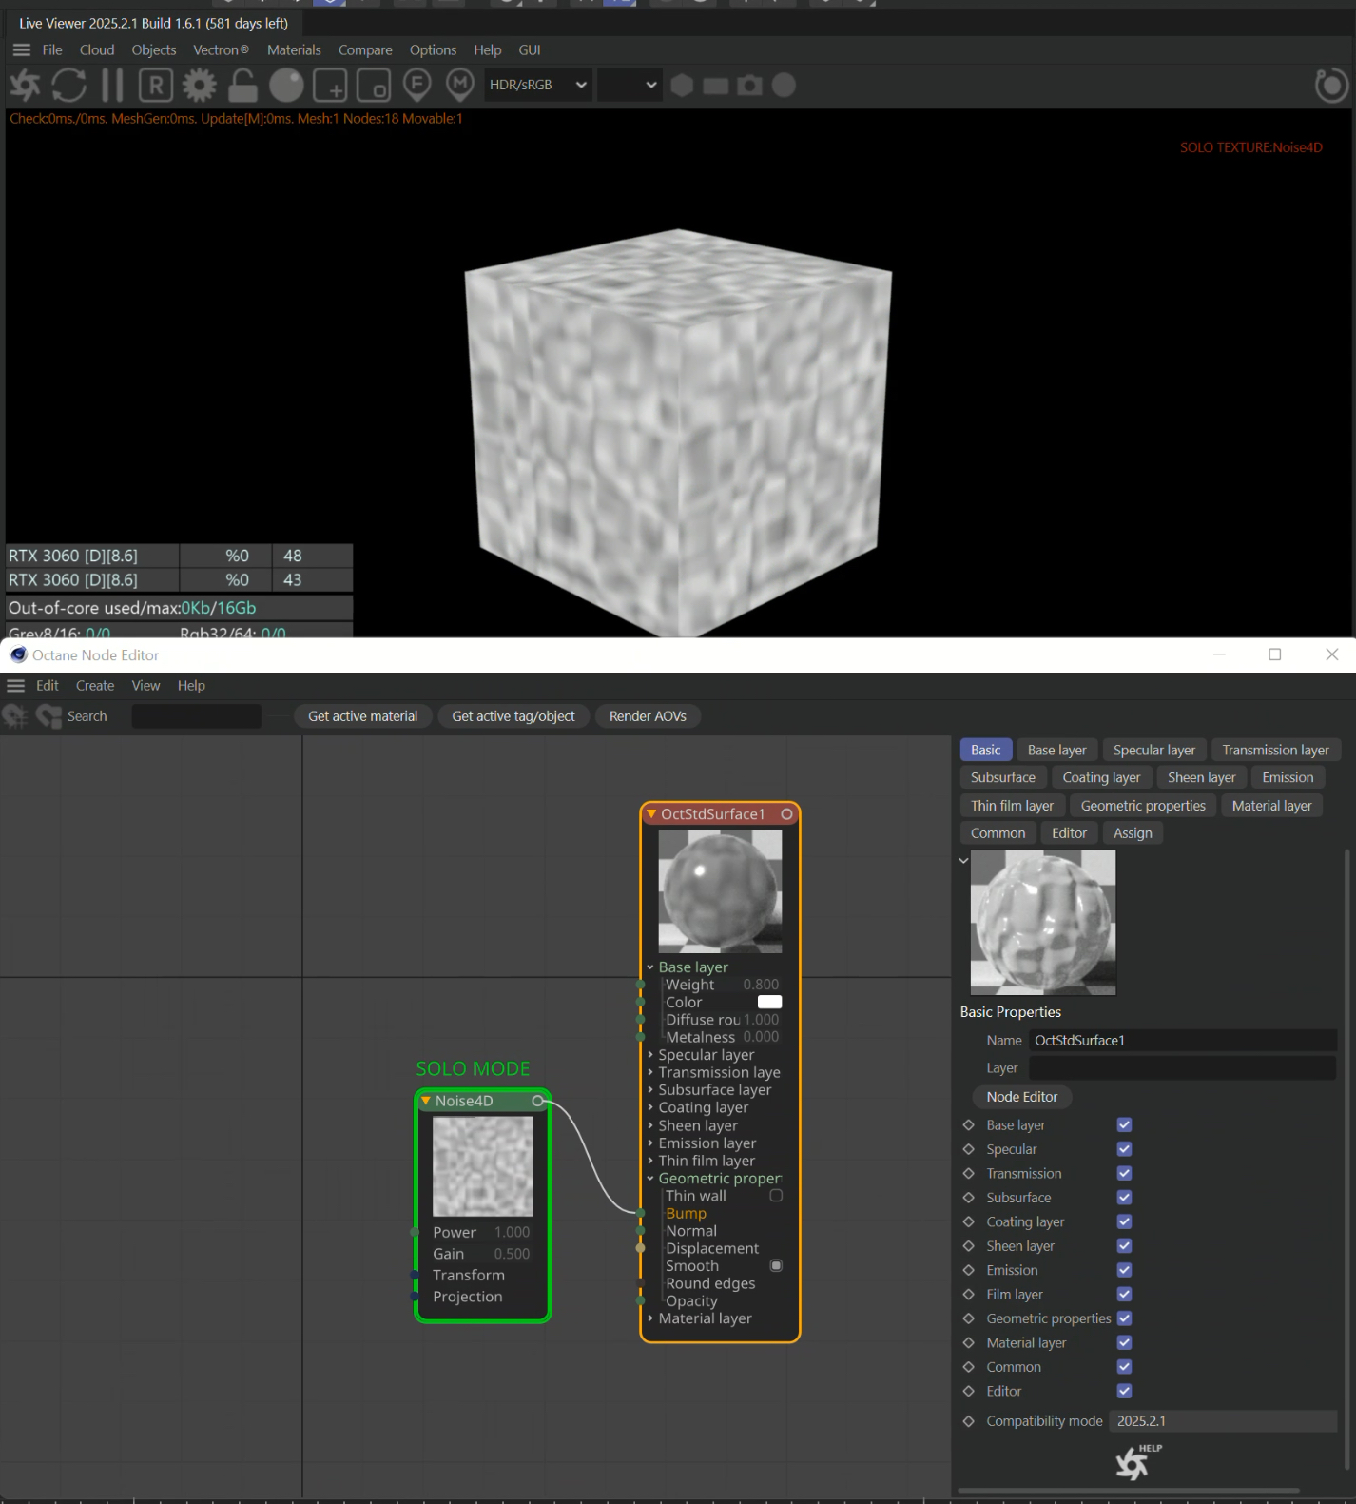The width and height of the screenshot is (1356, 1504).
Task: Click the keyframe diamond beside Compatibility mode
Action: click(x=969, y=1421)
